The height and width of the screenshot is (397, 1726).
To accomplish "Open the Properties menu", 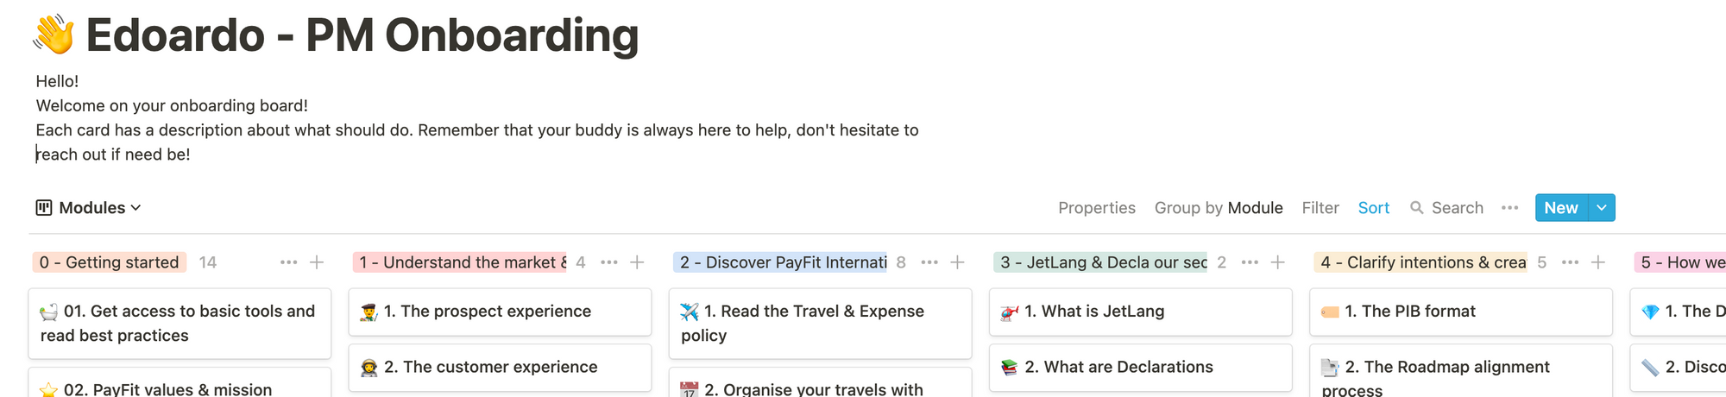I will tap(1097, 208).
